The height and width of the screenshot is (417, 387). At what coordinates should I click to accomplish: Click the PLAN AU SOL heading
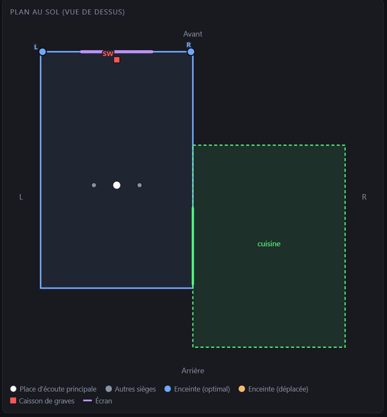(x=68, y=12)
